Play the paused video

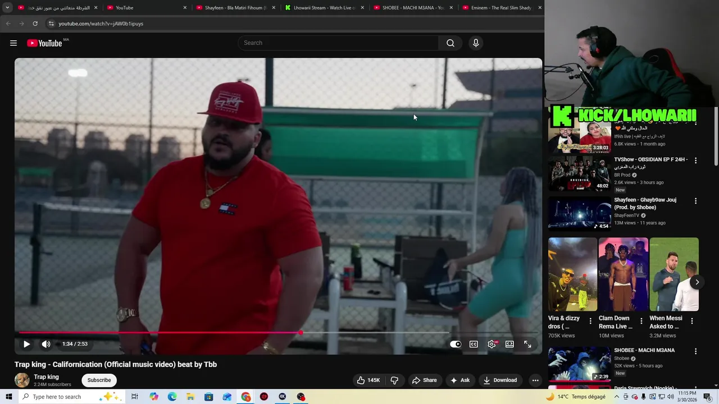click(26, 344)
